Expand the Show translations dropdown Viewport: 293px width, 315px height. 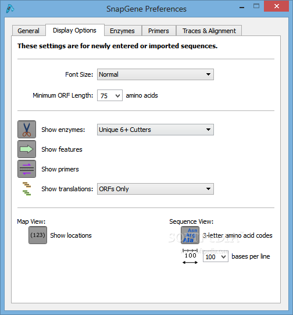tap(155, 189)
